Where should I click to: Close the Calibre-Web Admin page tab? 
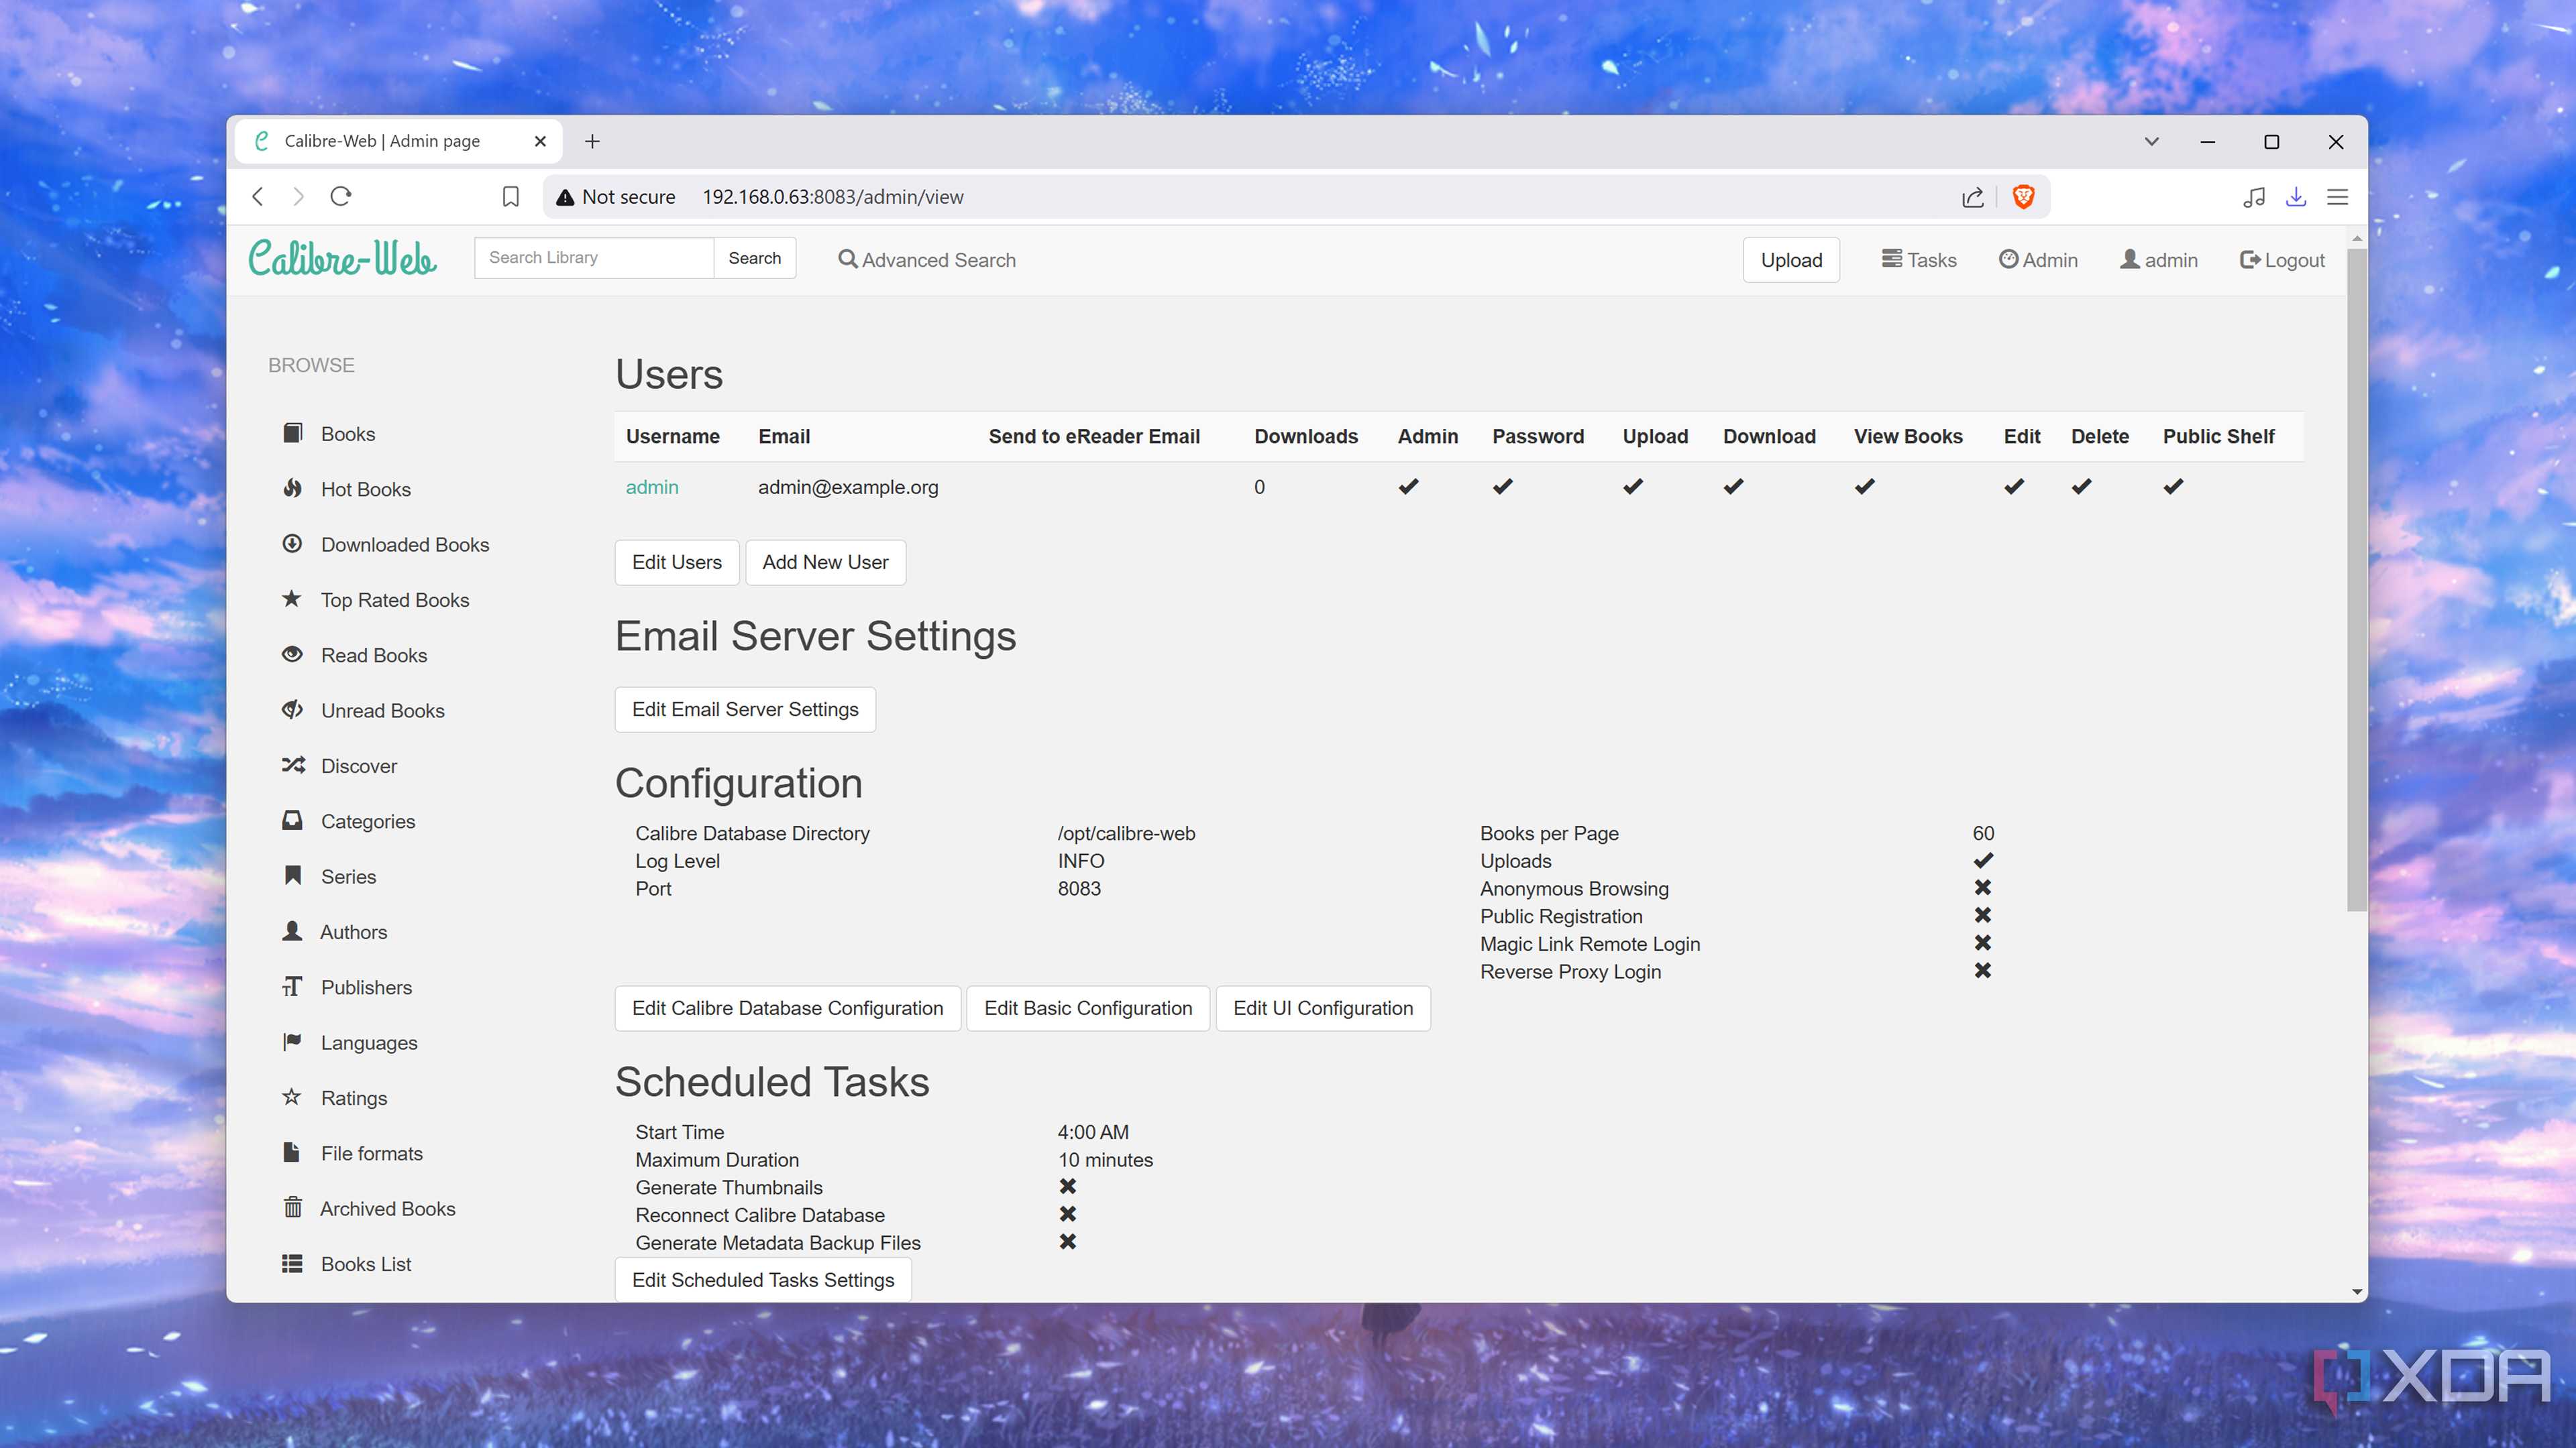click(x=540, y=141)
